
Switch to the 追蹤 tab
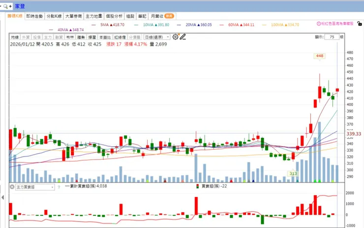pos(130,16)
